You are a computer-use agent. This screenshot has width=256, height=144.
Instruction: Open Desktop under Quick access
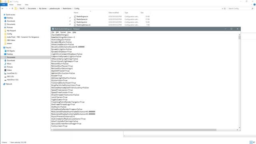click(10, 18)
